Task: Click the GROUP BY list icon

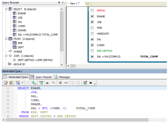Action: pyautogui.click(x=10, y=64)
